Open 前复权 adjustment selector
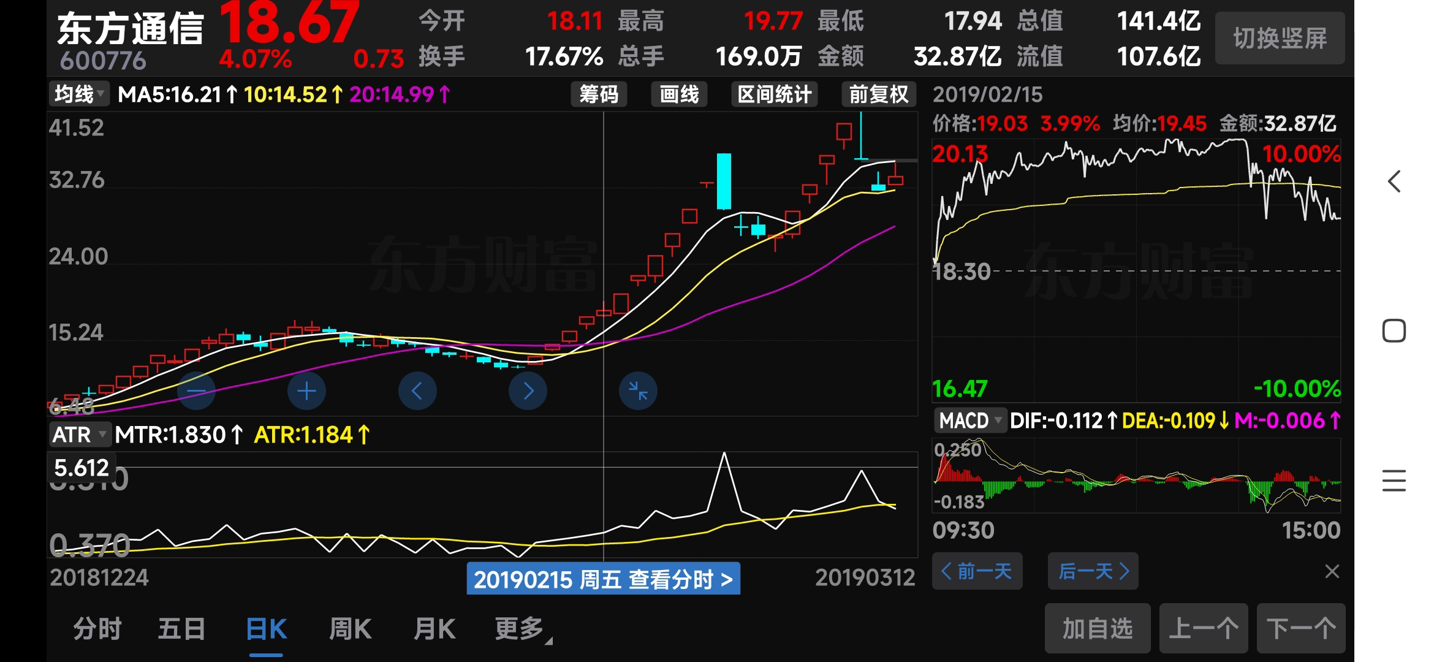Viewport: 1434px width, 662px height. (879, 94)
